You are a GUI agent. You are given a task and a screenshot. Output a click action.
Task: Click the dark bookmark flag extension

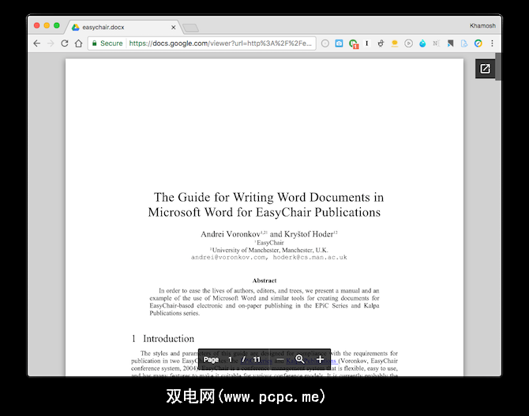(x=450, y=43)
